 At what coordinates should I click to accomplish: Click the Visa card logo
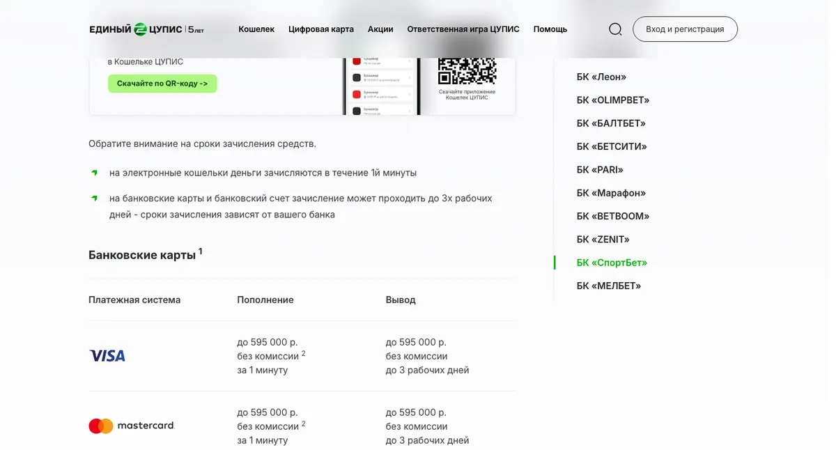[x=107, y=356]
